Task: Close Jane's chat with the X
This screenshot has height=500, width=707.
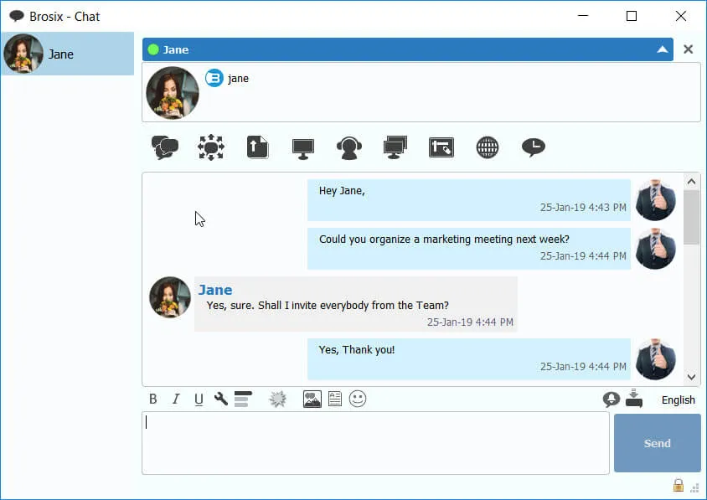Action: pos(688,49)
